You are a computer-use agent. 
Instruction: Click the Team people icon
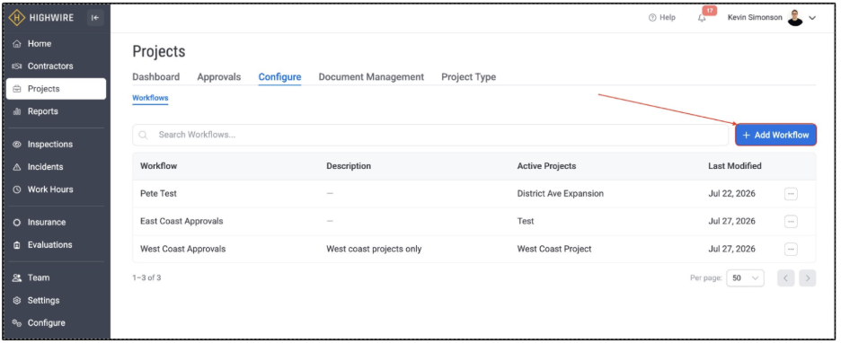[x=17, y=277]
